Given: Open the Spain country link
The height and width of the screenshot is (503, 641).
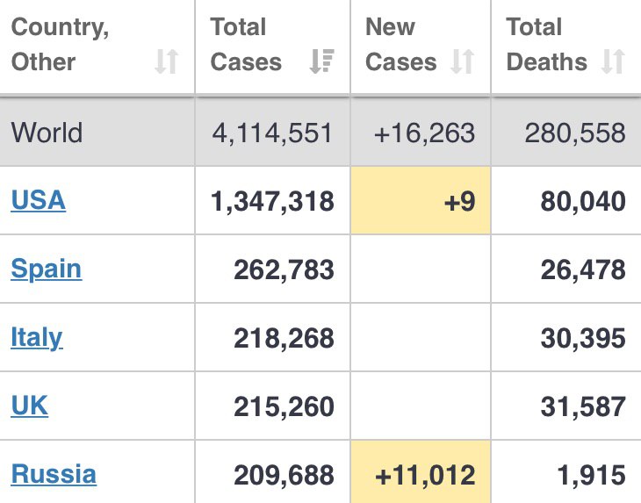Looking at the screenshot, I should pos(47,269).
